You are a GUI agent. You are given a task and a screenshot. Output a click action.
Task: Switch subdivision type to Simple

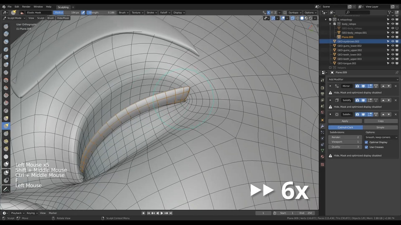(380, 127)
